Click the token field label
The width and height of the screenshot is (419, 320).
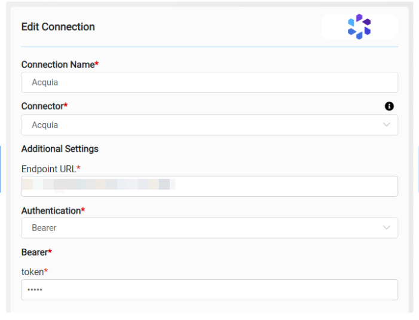(34, 272)
